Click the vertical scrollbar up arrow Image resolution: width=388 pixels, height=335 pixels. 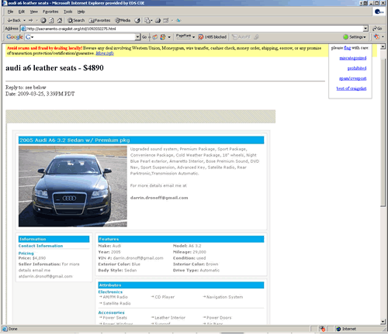point(383,47)
